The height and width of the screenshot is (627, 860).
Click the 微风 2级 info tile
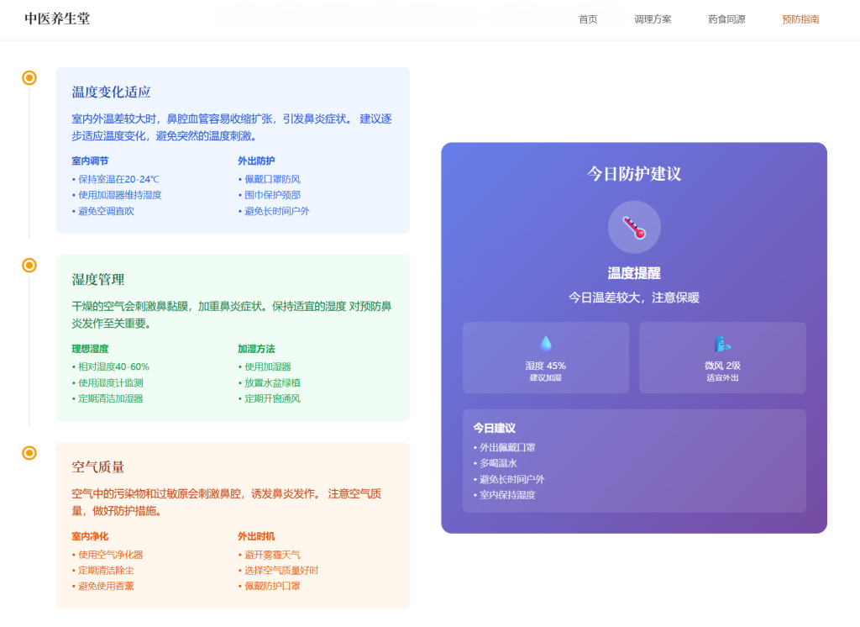tap(722, 358)
